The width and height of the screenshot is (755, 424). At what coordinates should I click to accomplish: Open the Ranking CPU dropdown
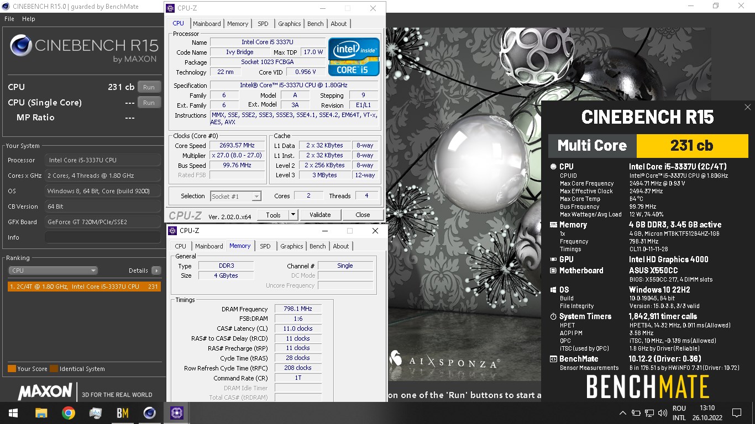tap(53, 271)
